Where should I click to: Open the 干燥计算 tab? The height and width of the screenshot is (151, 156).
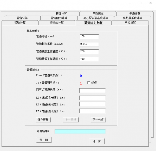[135, 13]
